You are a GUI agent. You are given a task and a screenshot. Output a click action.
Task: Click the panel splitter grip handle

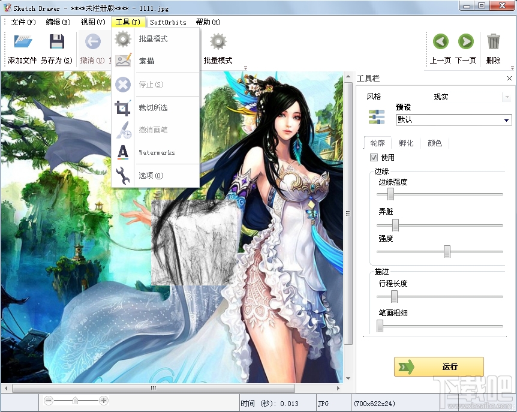[348, 213]
